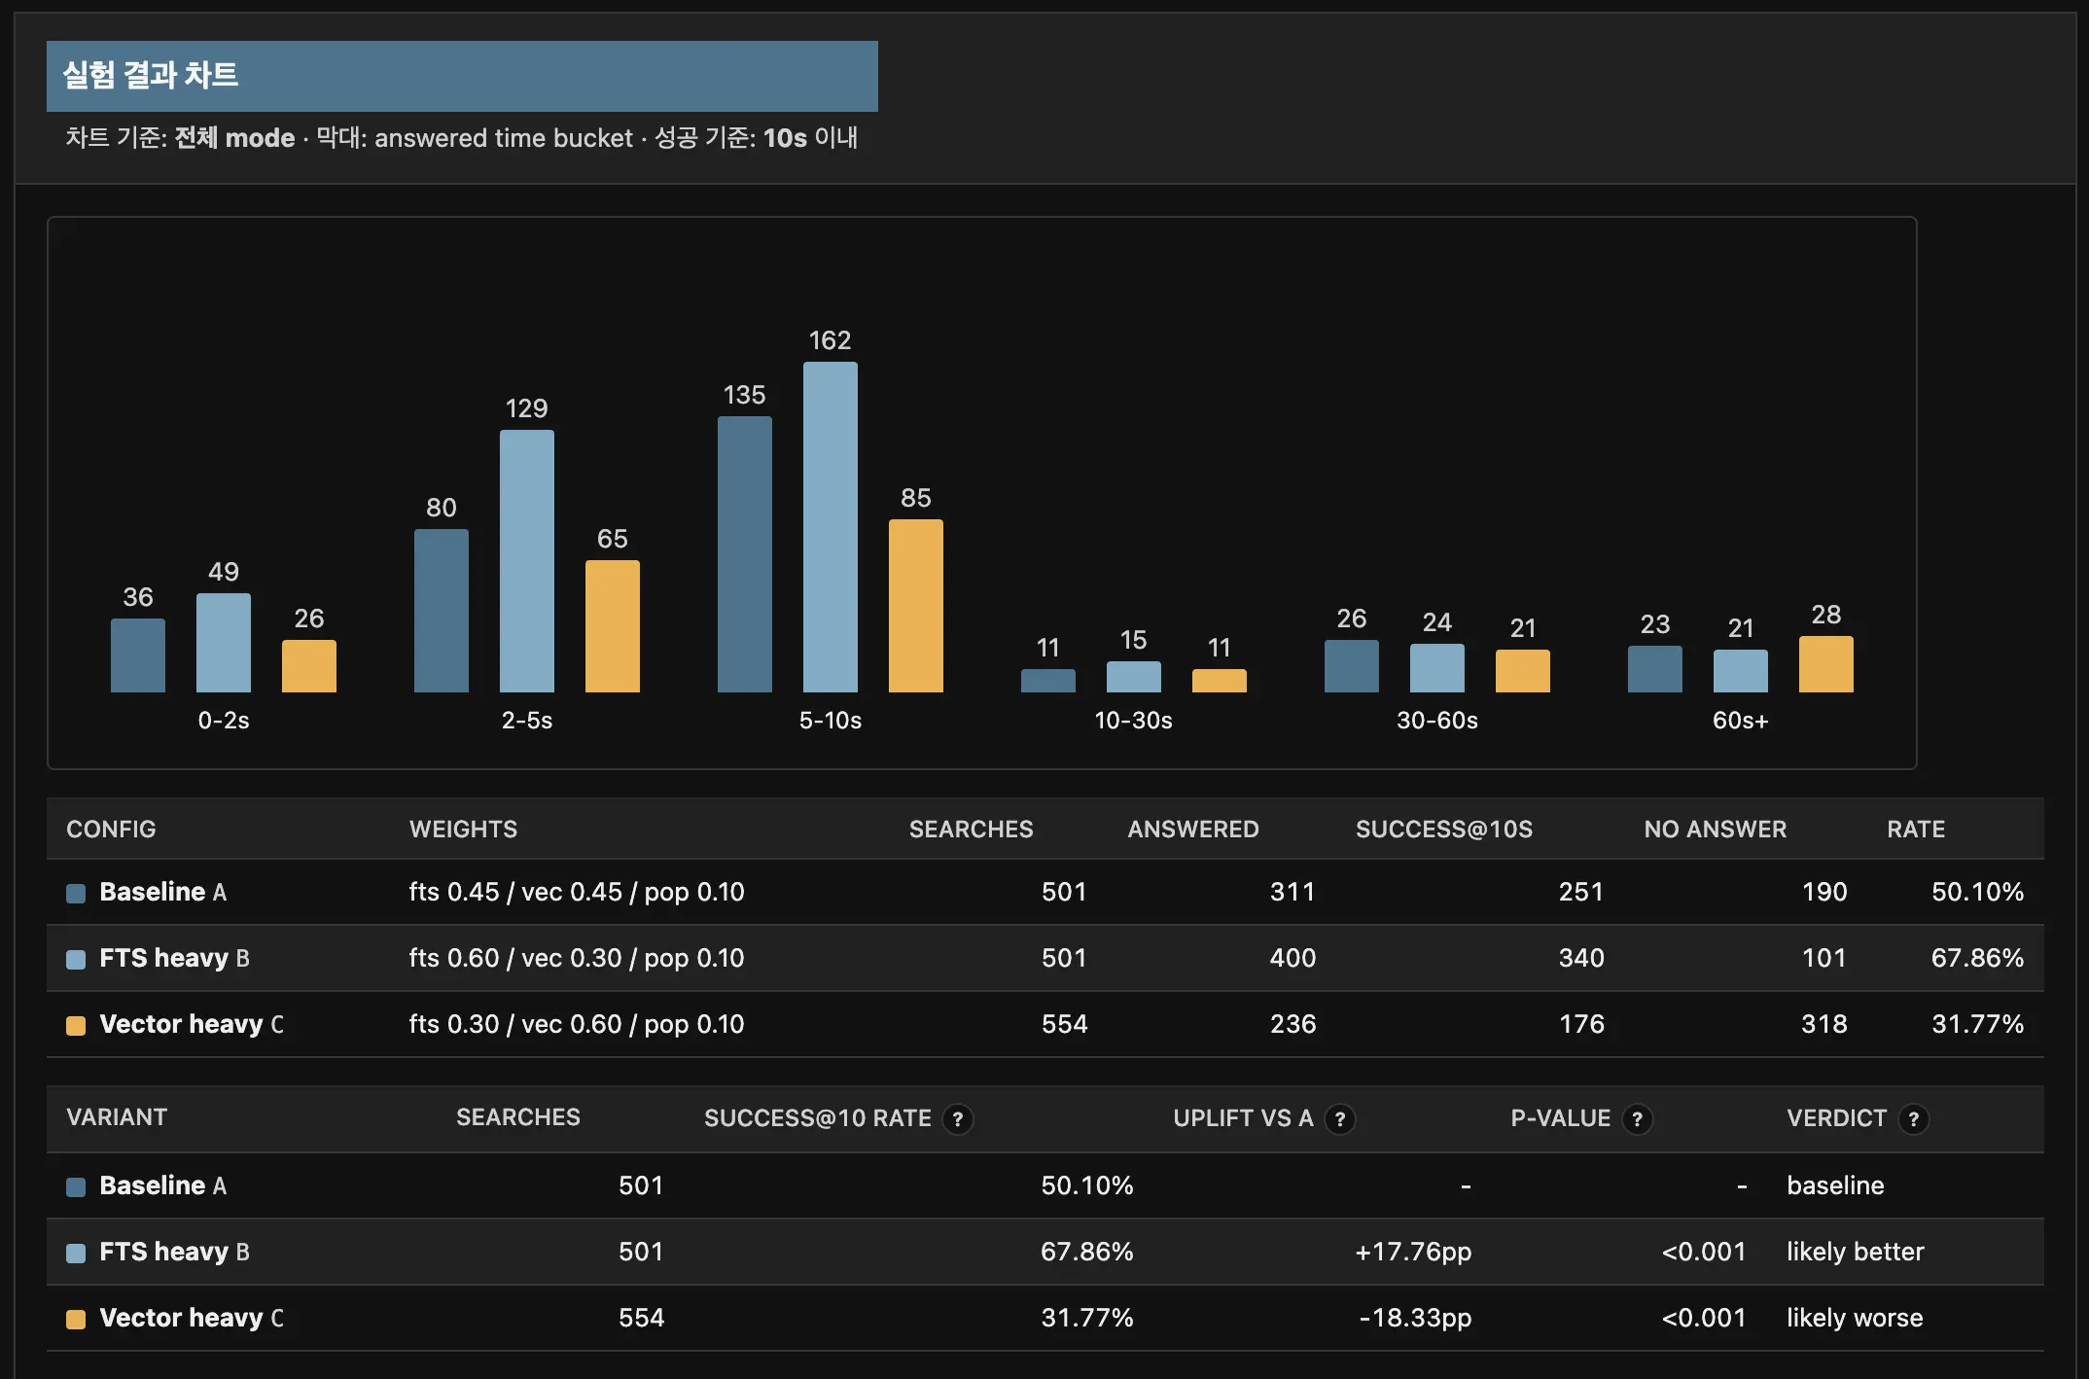Image resolution: width=2089 pixels, height=1379 pixels.
Task: Click the '30-60s' axis label
Action: tap(1437, 721)
